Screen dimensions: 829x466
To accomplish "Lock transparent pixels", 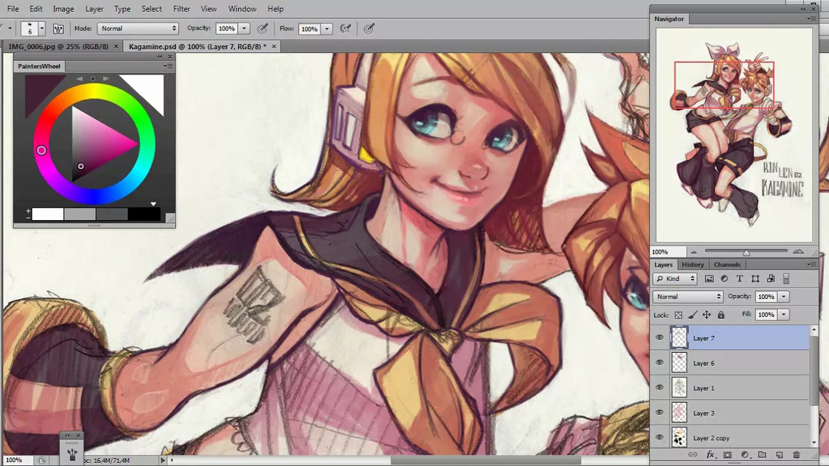I will pos(678,315).
